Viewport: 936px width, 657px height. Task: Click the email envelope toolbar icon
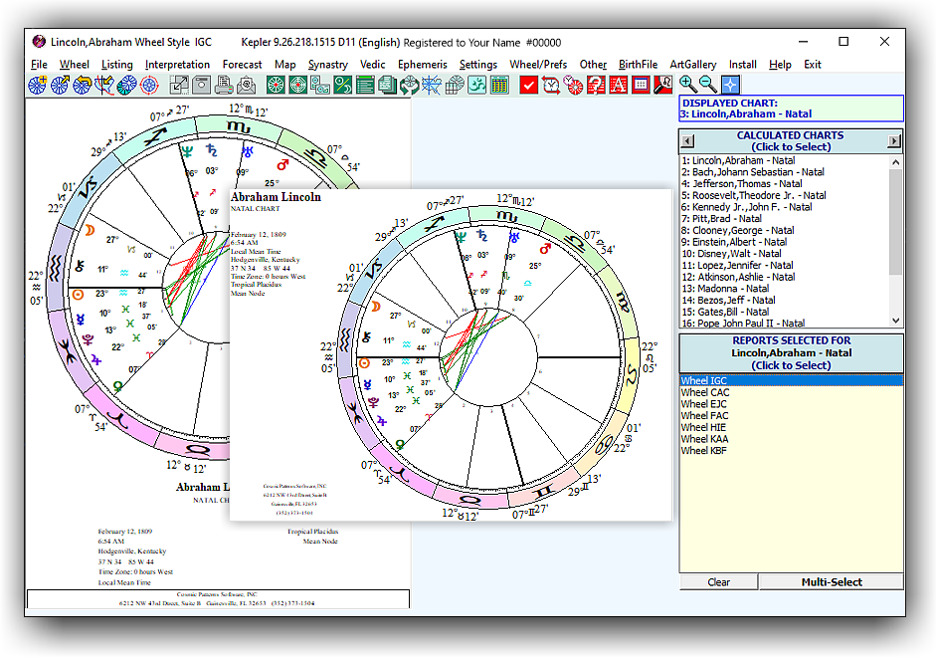tap(246, 86)
